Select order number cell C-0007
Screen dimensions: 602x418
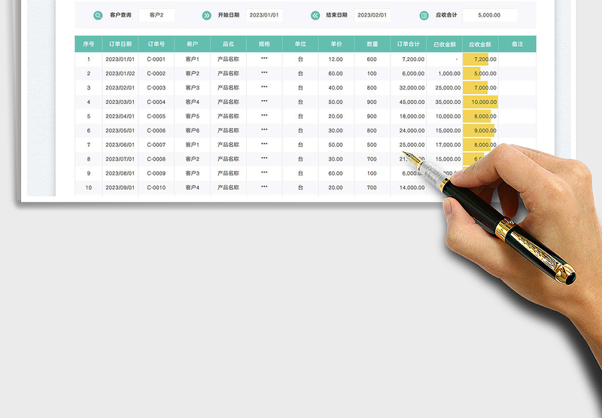pos(157,145)
